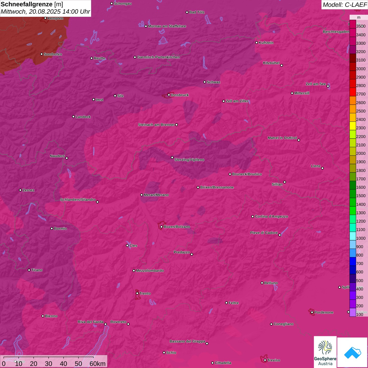Click the Landeck city label
Screen dimensions: 368x368
click(83, 117)
